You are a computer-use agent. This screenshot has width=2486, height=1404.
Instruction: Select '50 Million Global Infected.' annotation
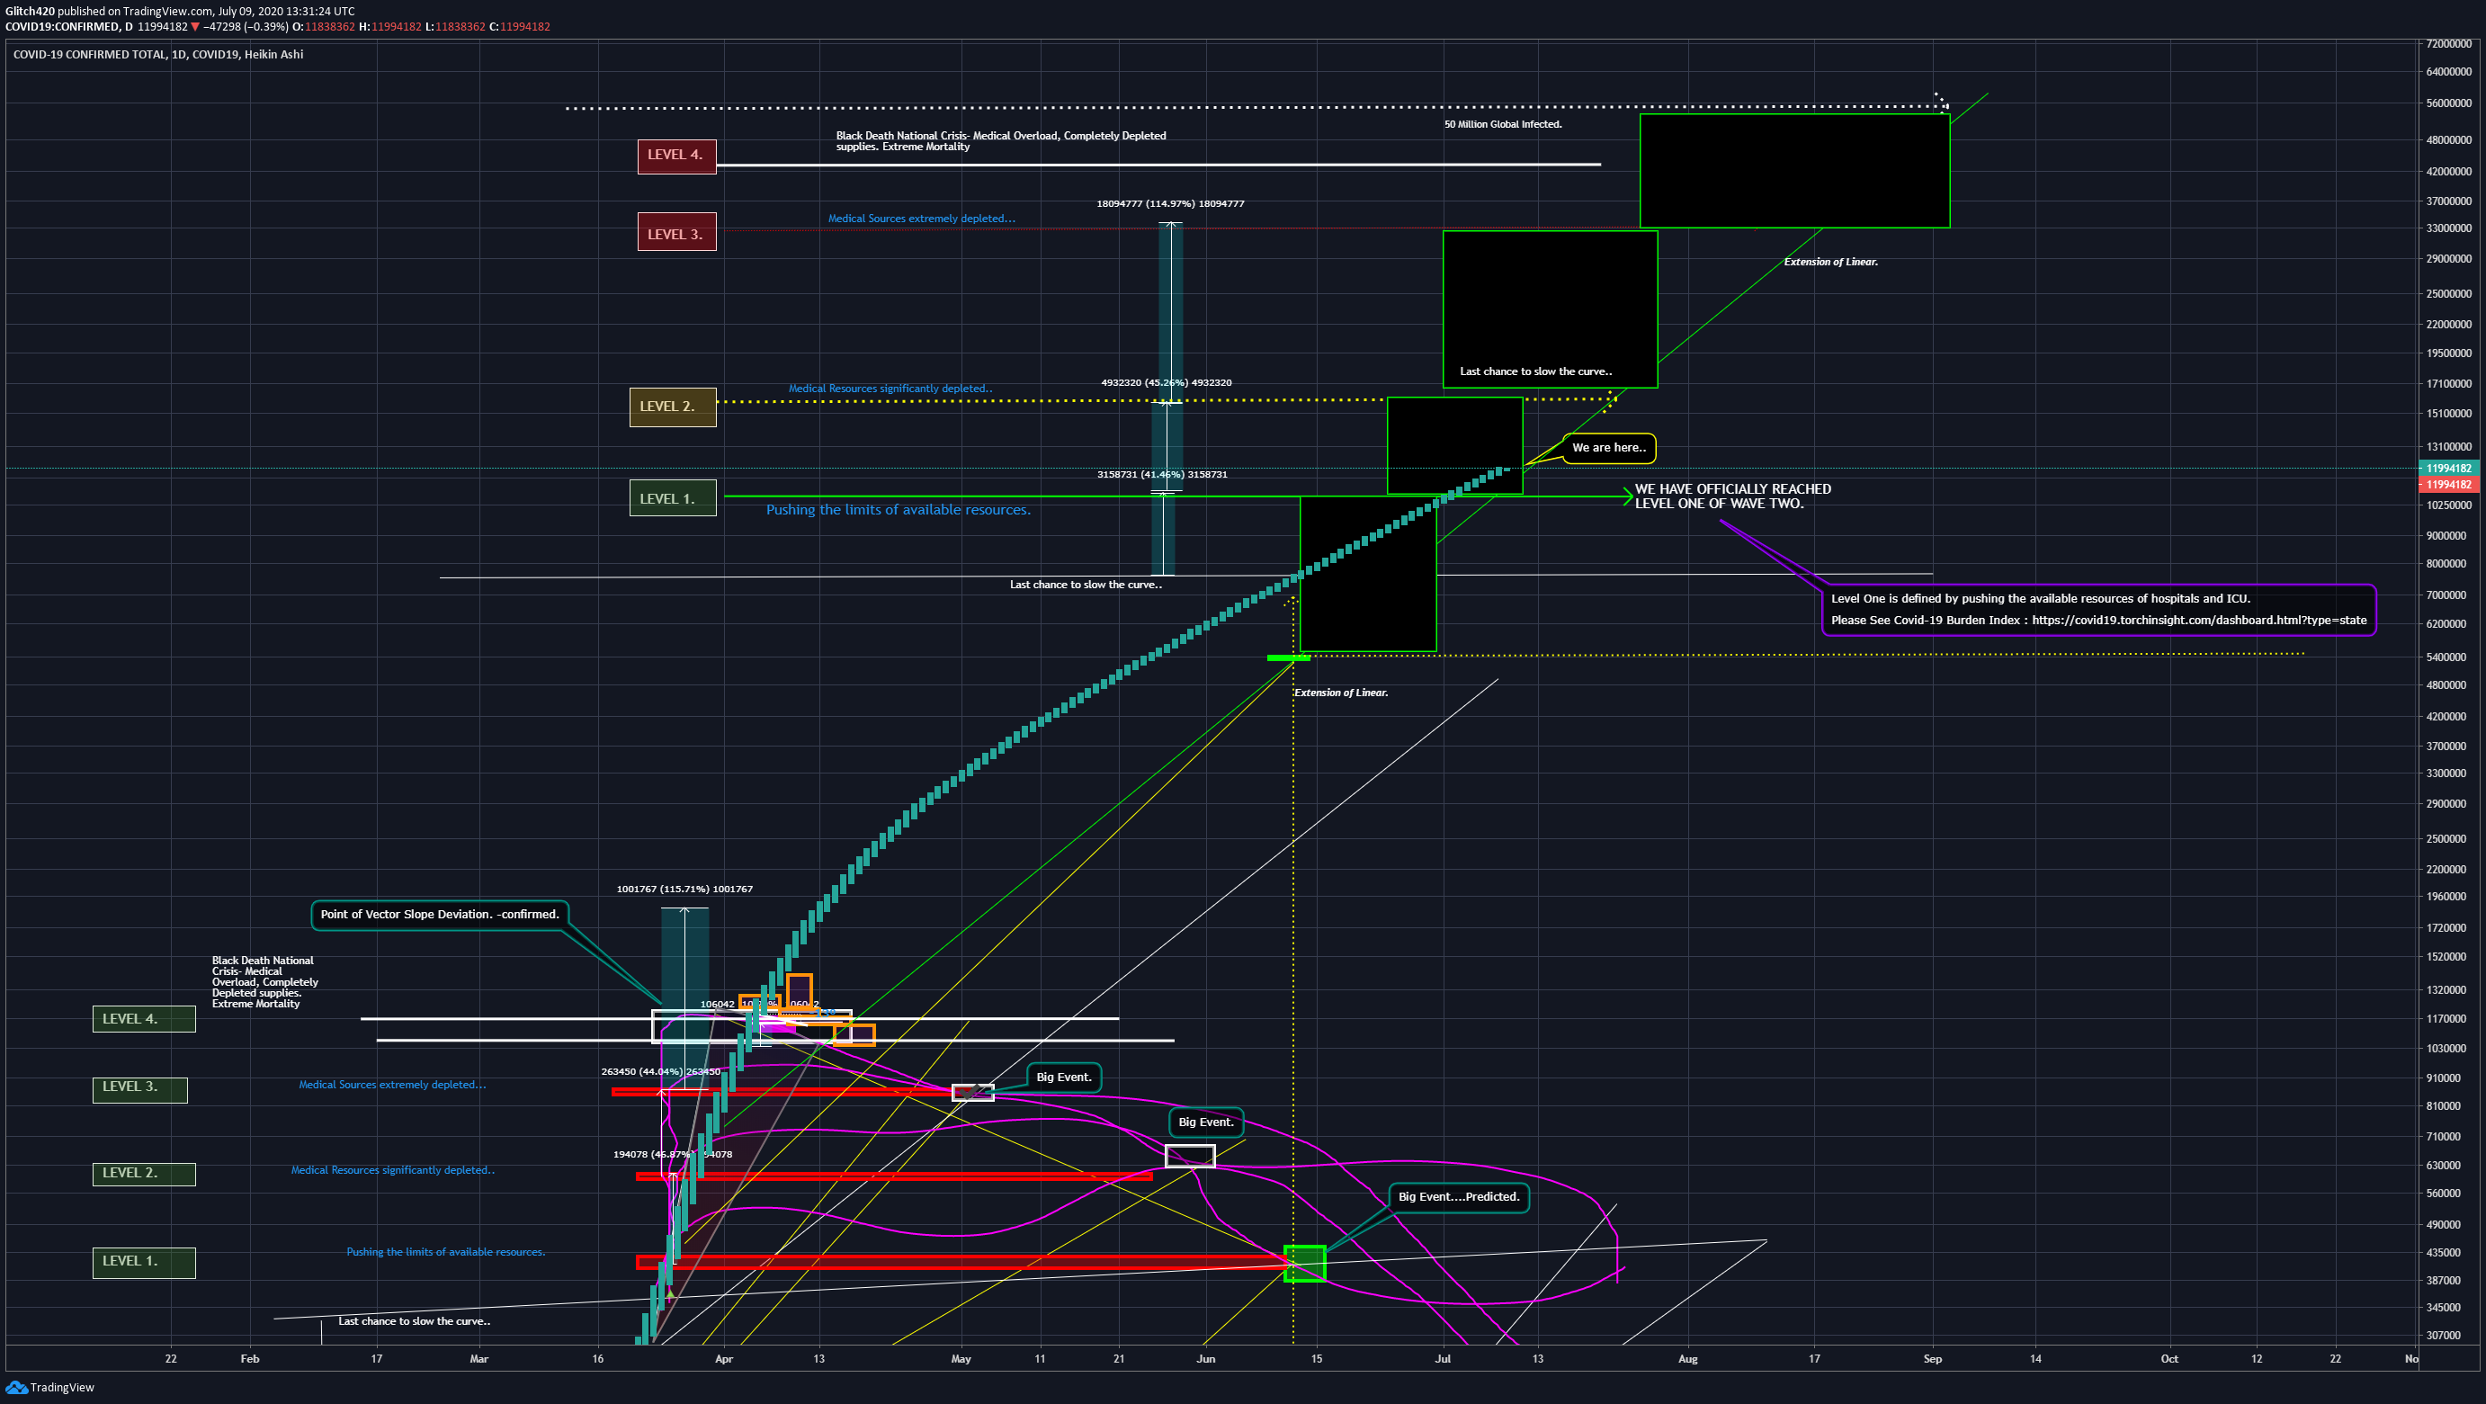pos(1503,124)
